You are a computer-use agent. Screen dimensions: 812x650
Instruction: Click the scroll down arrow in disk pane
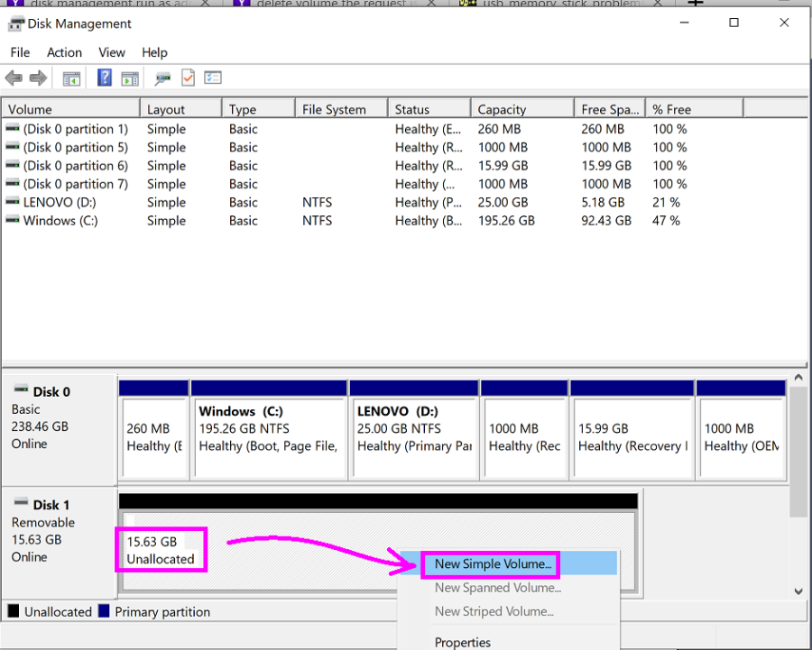(x=798, y=591)
